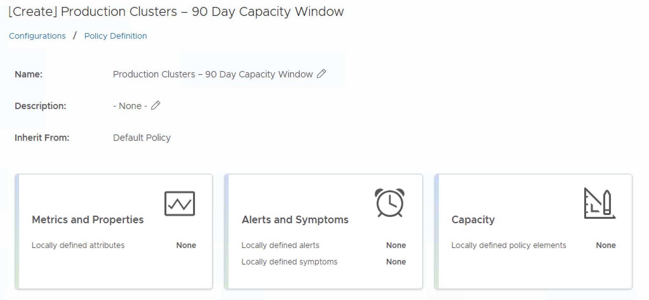The width and height of the screenshot is (649, 300).
Task: Click None value for locally defined attributes
Action: point(186,245)
